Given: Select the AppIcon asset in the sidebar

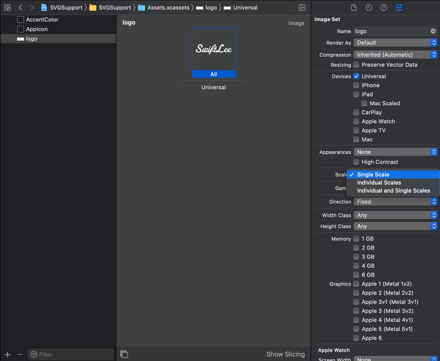Looking at the screenshot, I should click(x=37, y=29).
